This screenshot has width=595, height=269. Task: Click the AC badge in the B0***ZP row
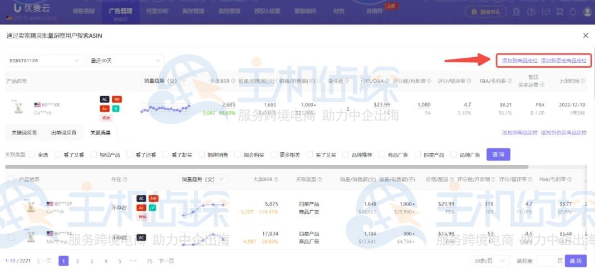[141, 198]
